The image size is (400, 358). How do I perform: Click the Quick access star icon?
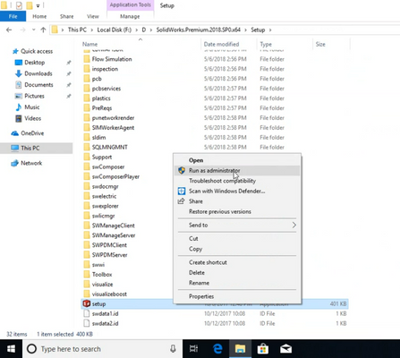pyautogui.click(x=15, y=51)
